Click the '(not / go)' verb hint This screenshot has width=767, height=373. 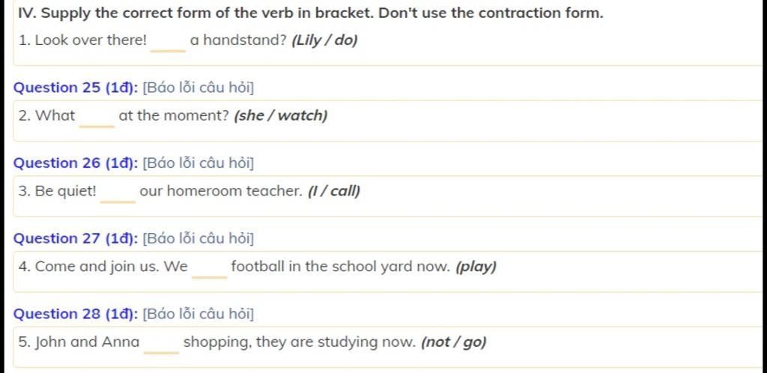454,343
